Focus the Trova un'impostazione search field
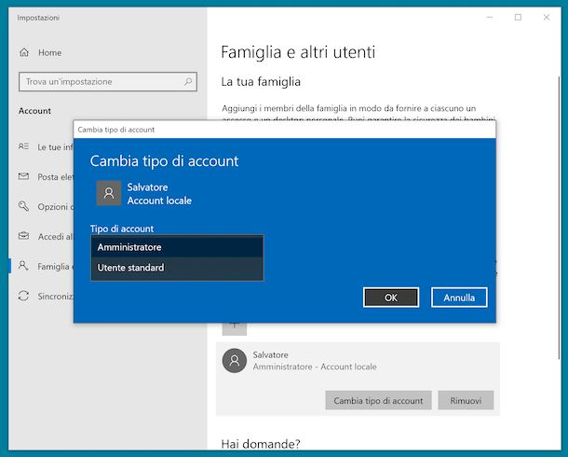This screenshot has width=568, height=457. point(108,82)
